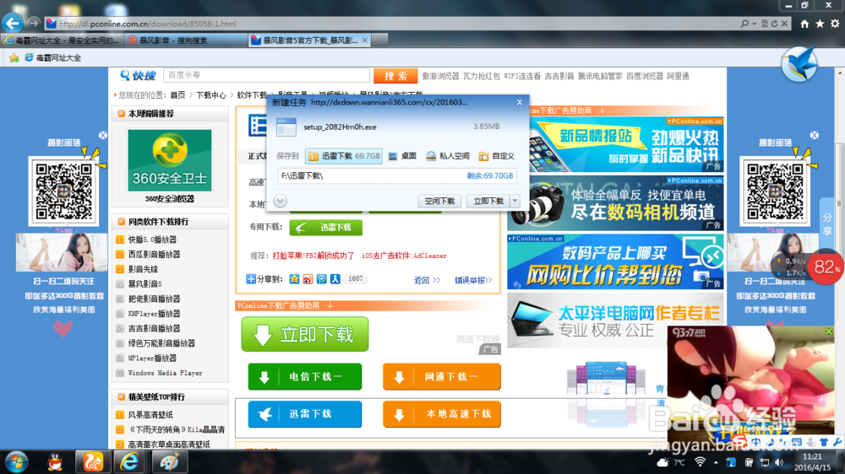Switch to 暴风影音 搜狗搜索 tab

pyautogui.click(x=185, y=40)
